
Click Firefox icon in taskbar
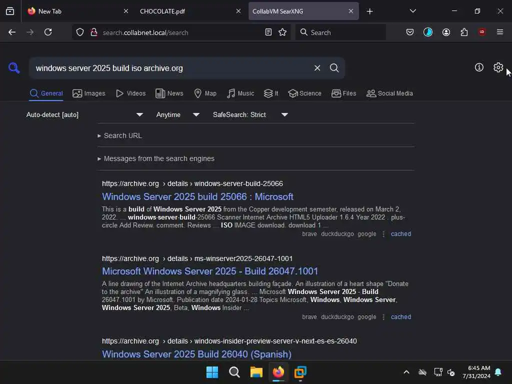(278, 372)
